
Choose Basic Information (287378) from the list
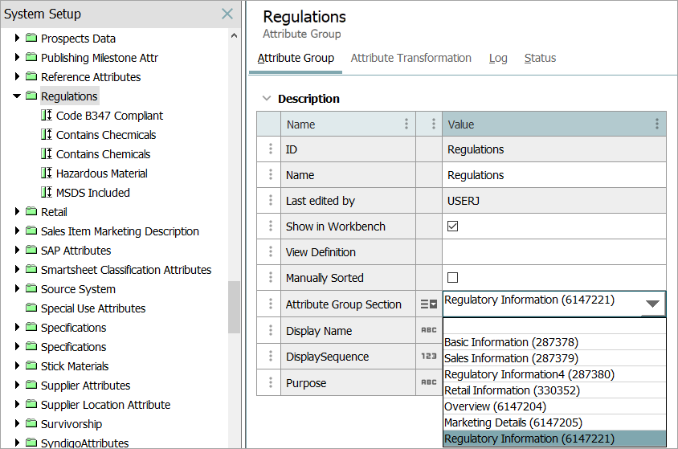[555, 342]
